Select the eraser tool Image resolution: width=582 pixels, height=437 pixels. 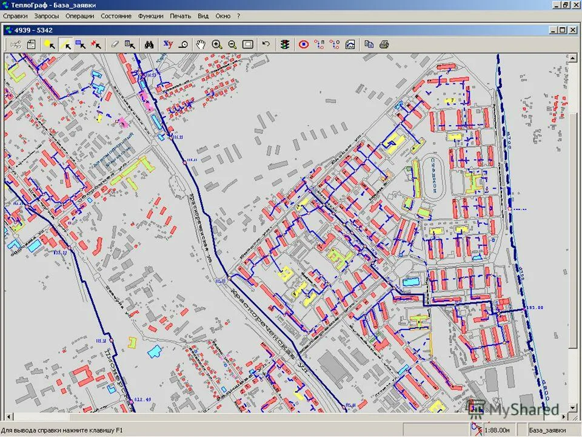click(x=115, y=44)
